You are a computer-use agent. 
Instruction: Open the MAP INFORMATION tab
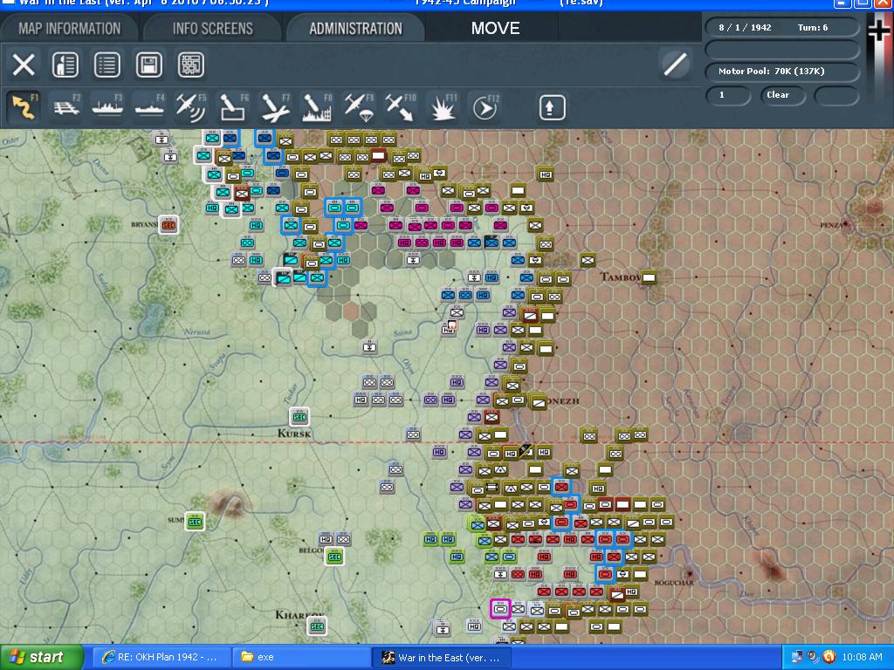click(x=69, y=28)
